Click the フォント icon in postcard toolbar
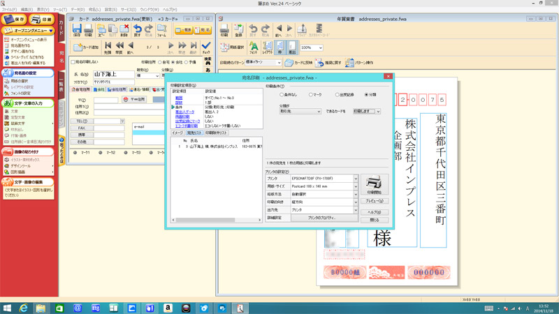 click(253, 47)
